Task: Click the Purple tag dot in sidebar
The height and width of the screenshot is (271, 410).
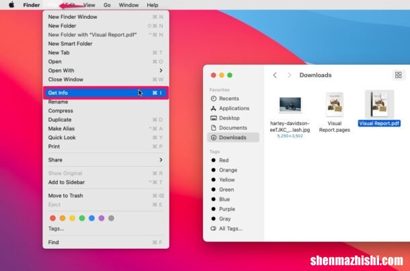Action: pyautogui.click(x=213, y=209)
